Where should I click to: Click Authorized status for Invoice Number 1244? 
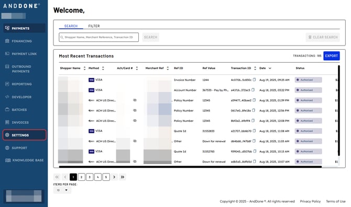coord(308,80)
